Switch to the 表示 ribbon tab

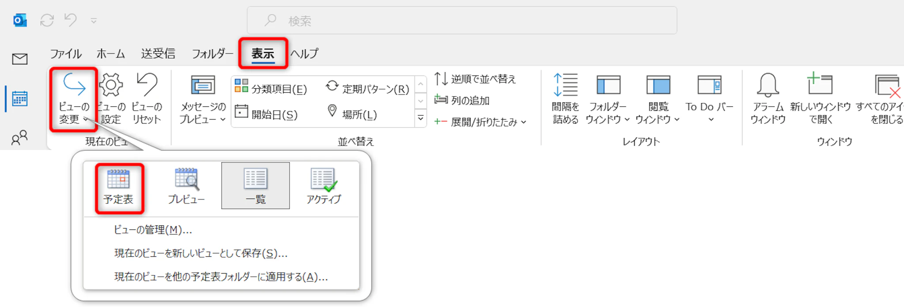(x=263, y=54)
